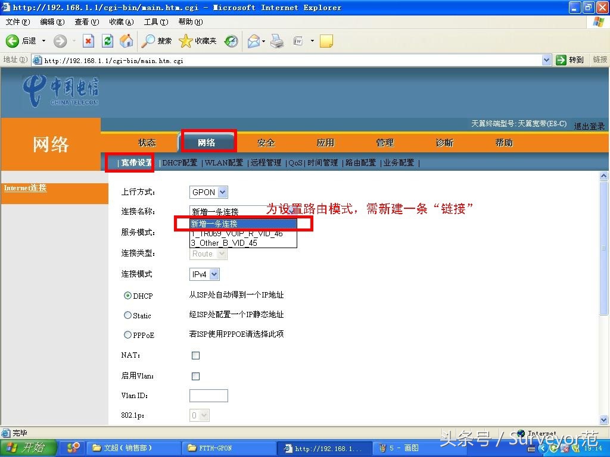Click the Back navigation icon
The height and width of the screenshot is (457, 610).
[x=13, y=41]
